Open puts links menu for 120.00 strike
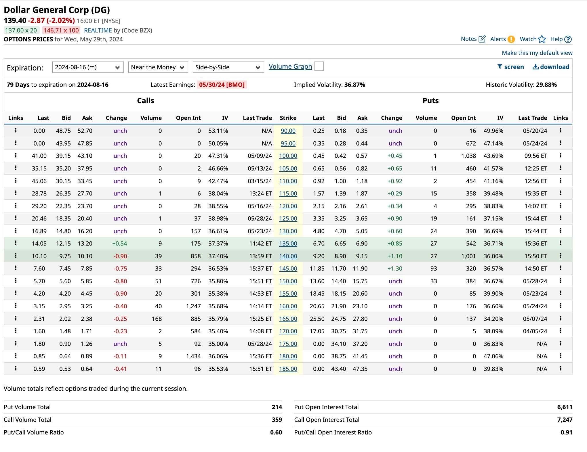 point(561,206)
